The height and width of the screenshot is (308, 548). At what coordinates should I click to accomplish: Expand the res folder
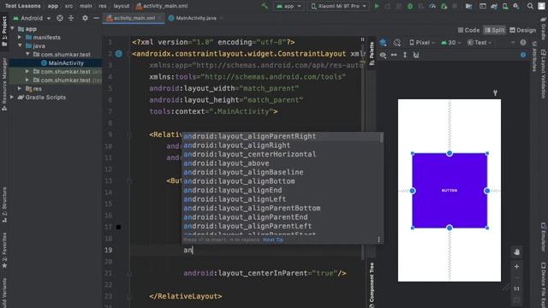tap(20, 88)
